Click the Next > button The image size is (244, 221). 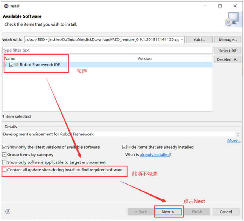coord(168,212)
